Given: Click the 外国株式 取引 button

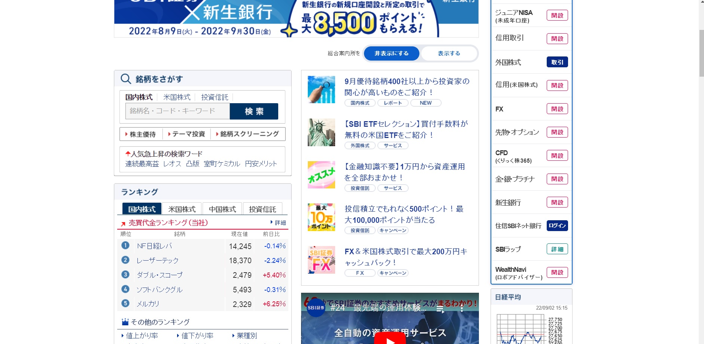Looking at the screenshot, I should (x=557, y=62).
